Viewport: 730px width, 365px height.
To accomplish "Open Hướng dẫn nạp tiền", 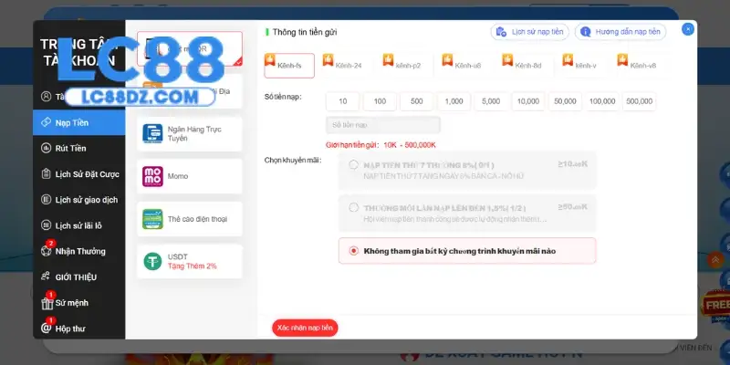I will 620,32.
